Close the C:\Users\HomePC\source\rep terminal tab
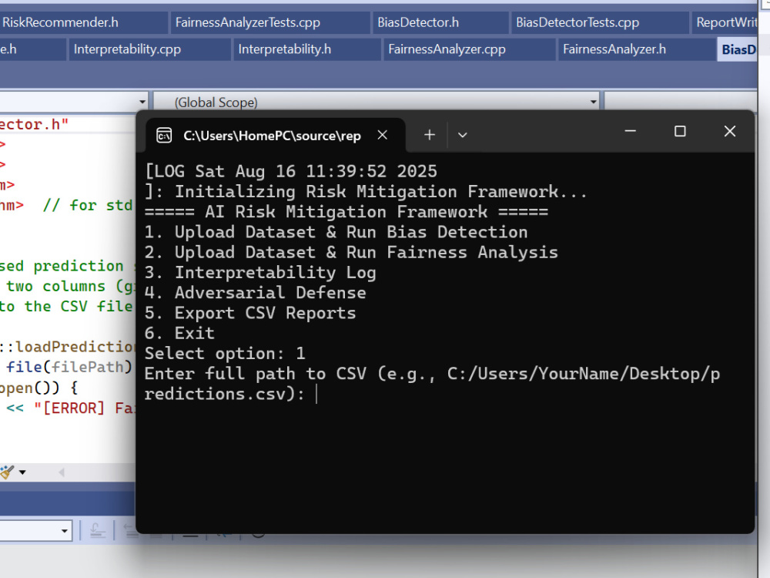 coord(383,135)
